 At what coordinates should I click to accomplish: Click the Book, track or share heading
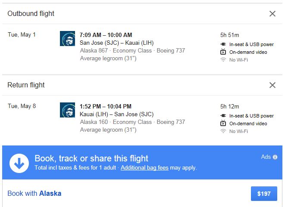click(x=91, y=158)
